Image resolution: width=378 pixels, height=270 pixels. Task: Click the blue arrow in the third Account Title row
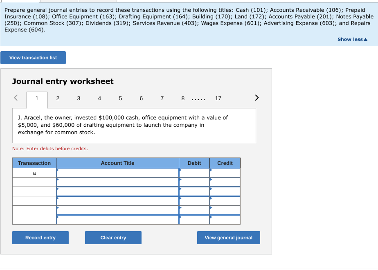coord(57,188)
